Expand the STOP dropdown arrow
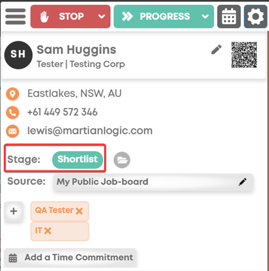The width and height of the screenshot is (269, 271). pyautogui.click(x=102, y=16)
